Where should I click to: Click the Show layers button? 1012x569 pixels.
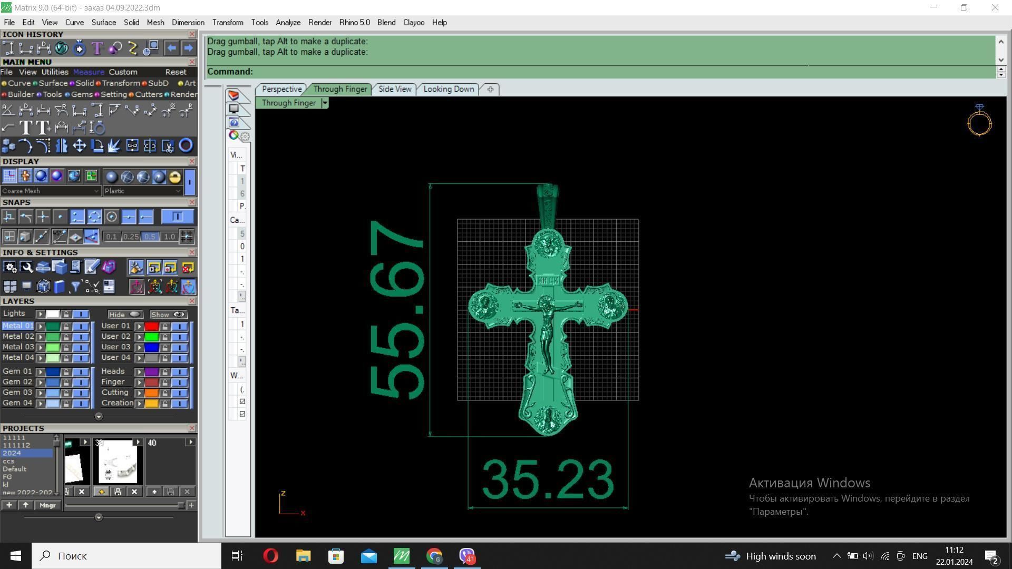point(168,315)
